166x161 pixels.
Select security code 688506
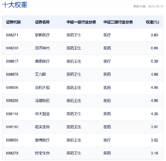tap(12, 88)
